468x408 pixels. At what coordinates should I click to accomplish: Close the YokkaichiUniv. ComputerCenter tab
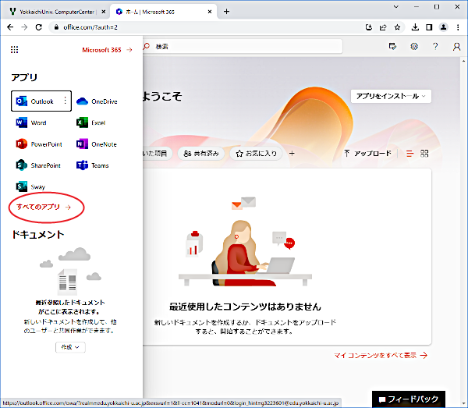(x=103, y=12)
